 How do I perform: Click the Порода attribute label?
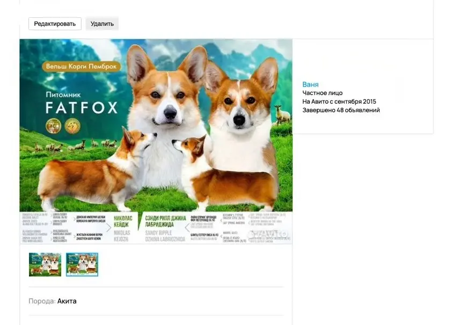[41, 301]
